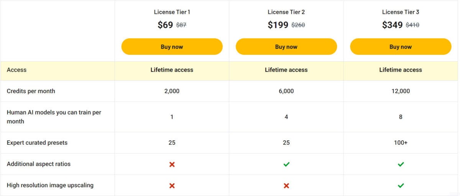
Task: Click the red X for Tier 2 image upscaling
Action: (286, 186)
